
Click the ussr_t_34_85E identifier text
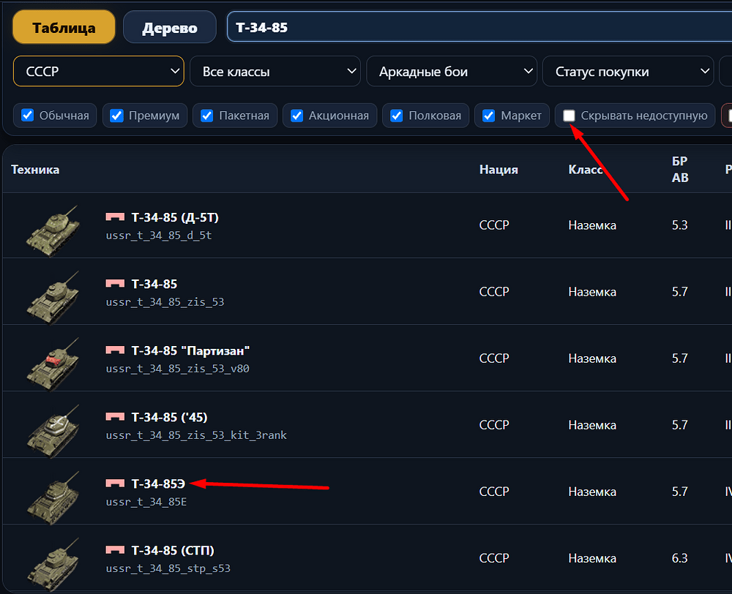(x=146, y=502)
